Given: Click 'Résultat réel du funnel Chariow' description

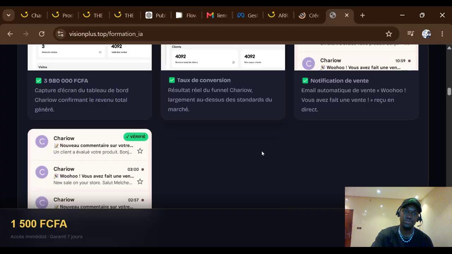Looking at the screenshot, I should coord(220,99).
